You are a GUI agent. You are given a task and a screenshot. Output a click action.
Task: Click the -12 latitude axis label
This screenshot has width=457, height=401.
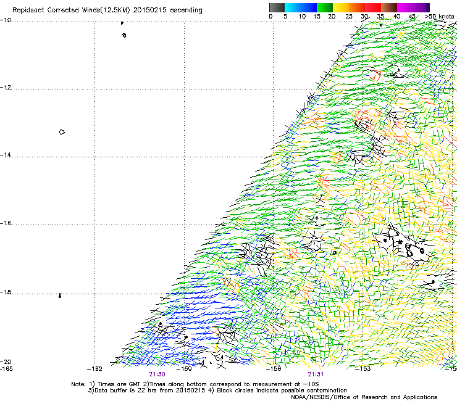point(6,88)
